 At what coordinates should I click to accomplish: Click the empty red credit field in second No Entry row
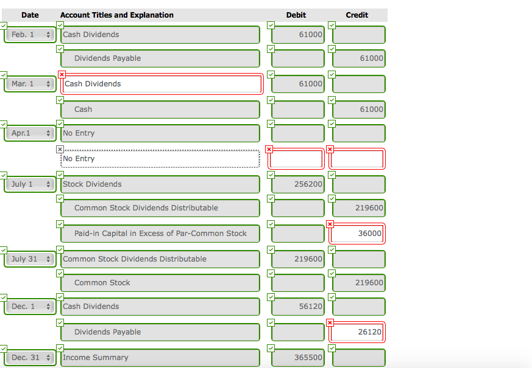click(x=357, y=158)
